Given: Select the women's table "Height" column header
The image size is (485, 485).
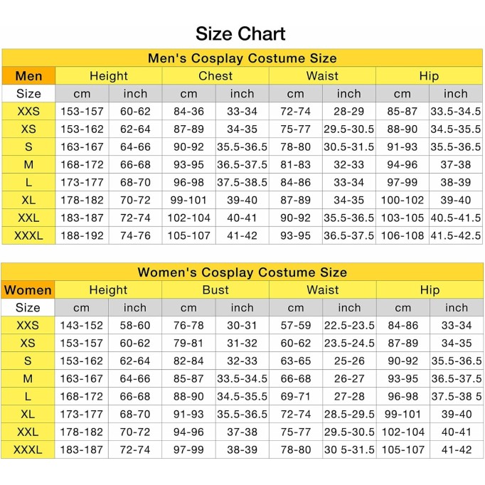Looking at the screenshot, I should pos(108,290).
